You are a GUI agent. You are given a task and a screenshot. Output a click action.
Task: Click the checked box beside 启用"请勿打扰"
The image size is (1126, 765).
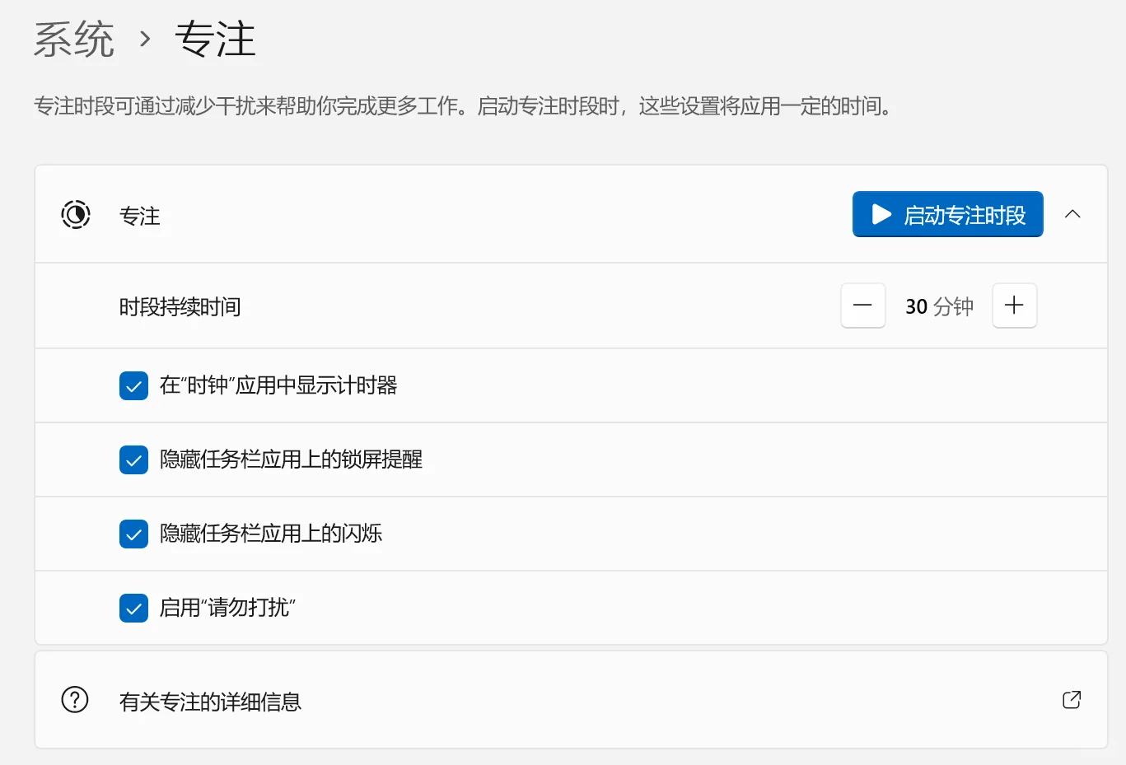(x=133, y=608)
